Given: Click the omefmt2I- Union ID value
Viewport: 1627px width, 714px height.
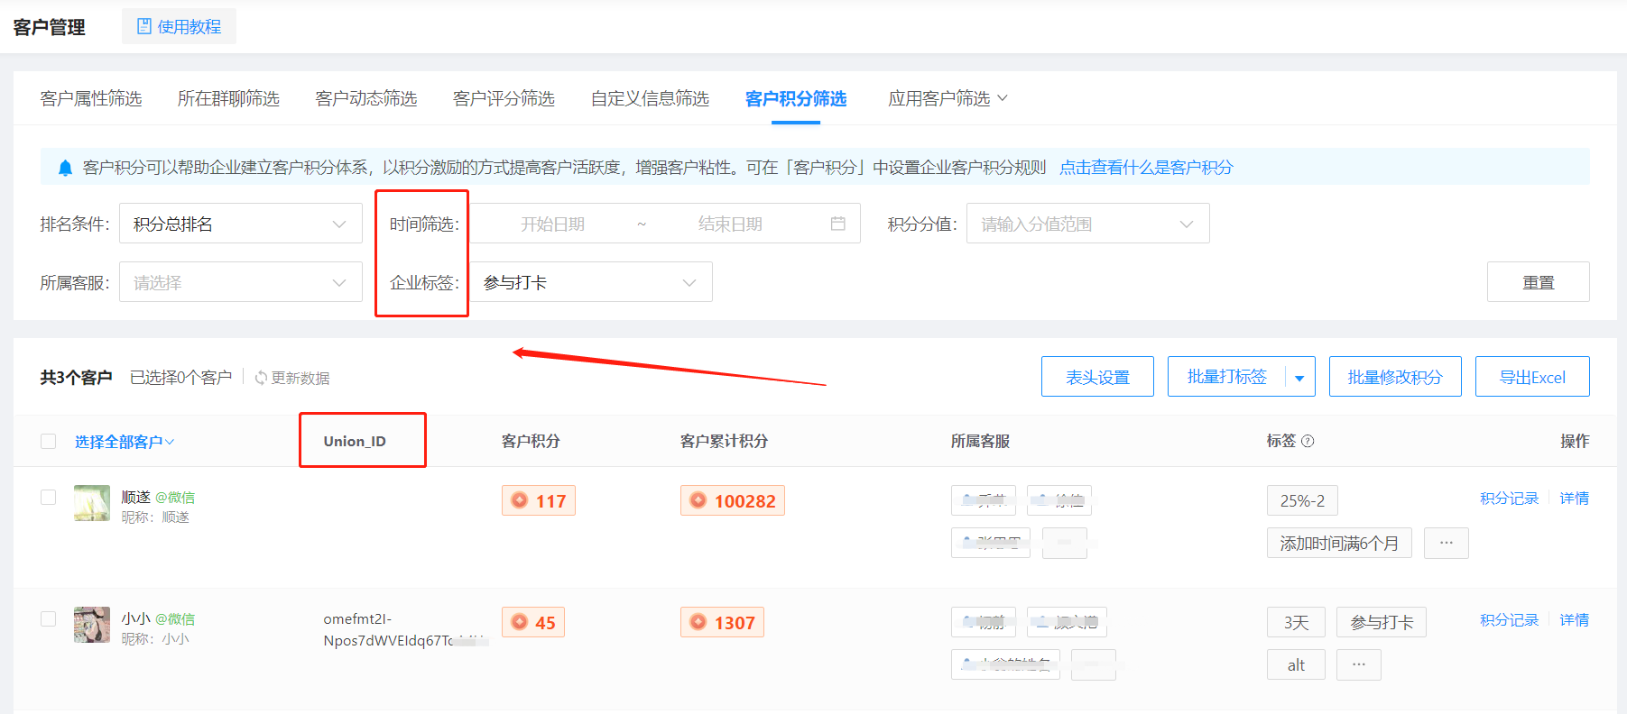Looking at the screenshot, I should 405,629.
